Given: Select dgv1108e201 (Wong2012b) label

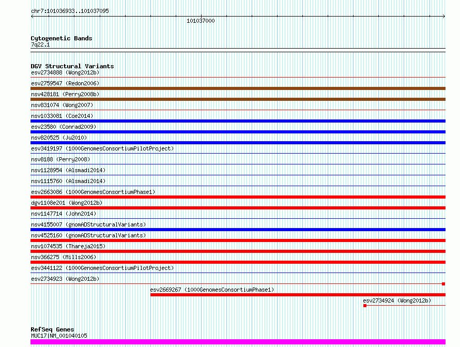Looking at the screenshot, I should pyautogui.click(x=67, y=203).
